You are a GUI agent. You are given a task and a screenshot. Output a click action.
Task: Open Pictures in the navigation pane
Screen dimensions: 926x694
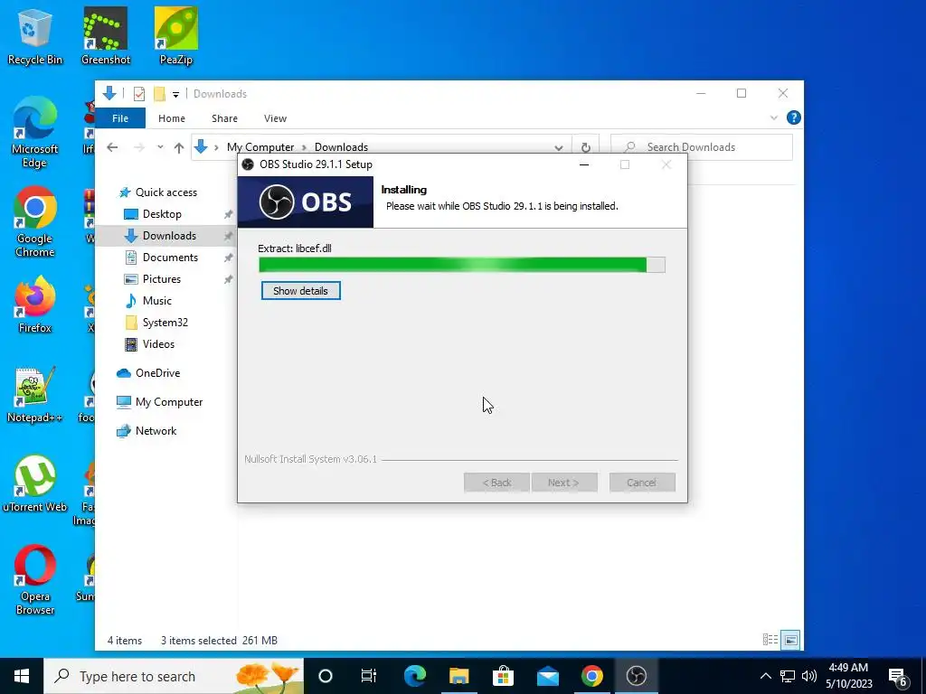click(x=161, y=279)
